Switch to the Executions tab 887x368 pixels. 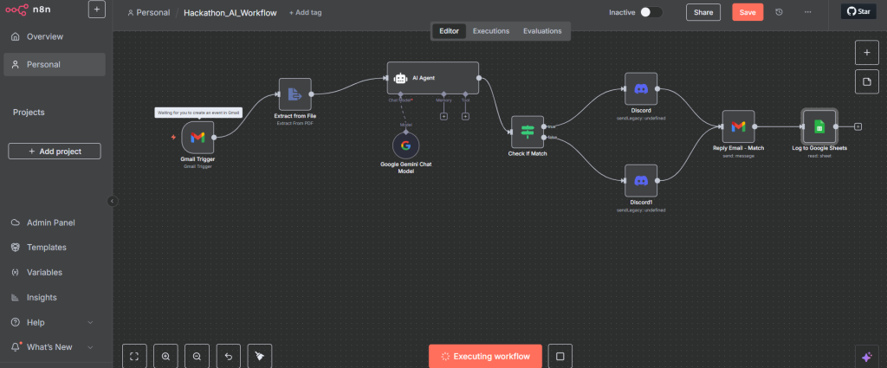click(490, 31)
